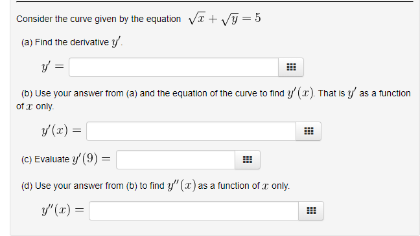The height and width of the screenshot is (236, 420).
Task: Open the equation editor for y' answer
Action: point(291,67)
